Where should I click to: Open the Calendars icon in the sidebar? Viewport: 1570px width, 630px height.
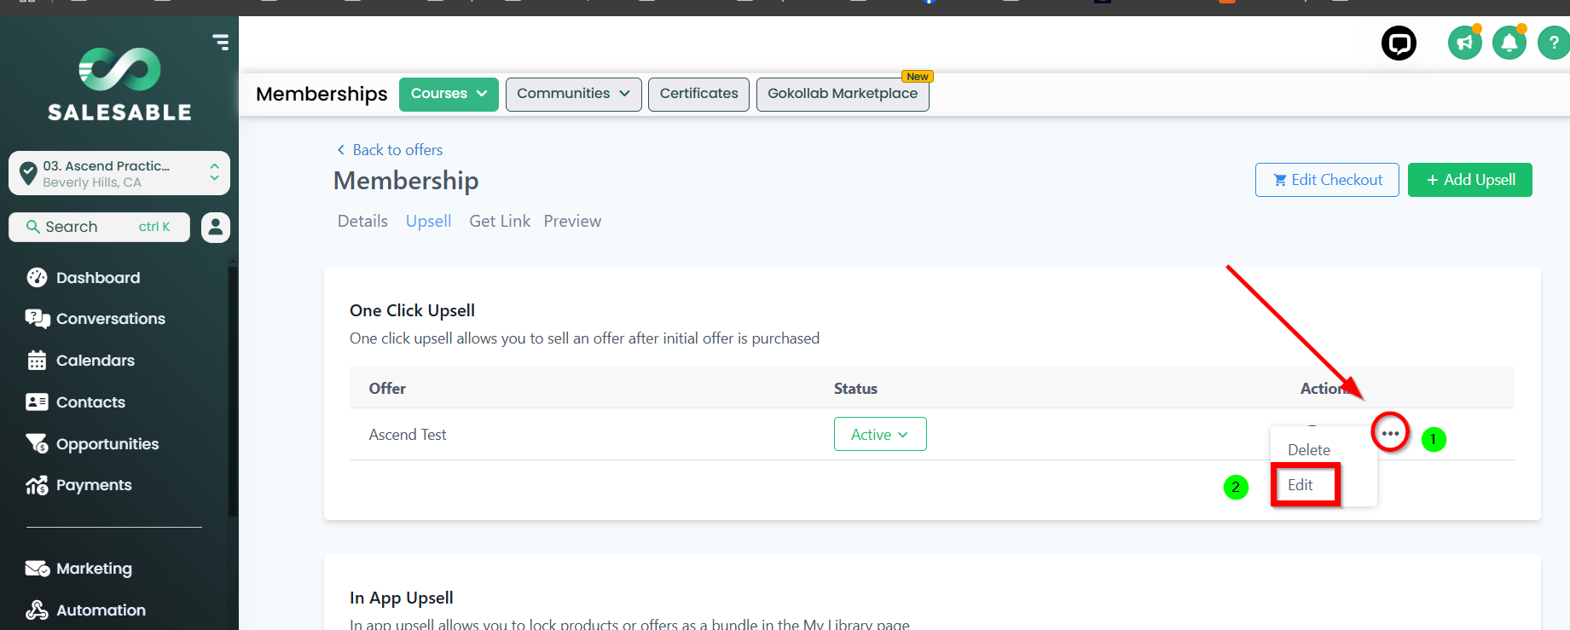point(37,360)
